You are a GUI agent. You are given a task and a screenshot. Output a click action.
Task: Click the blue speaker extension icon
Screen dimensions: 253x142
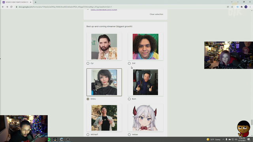point(237,7)
